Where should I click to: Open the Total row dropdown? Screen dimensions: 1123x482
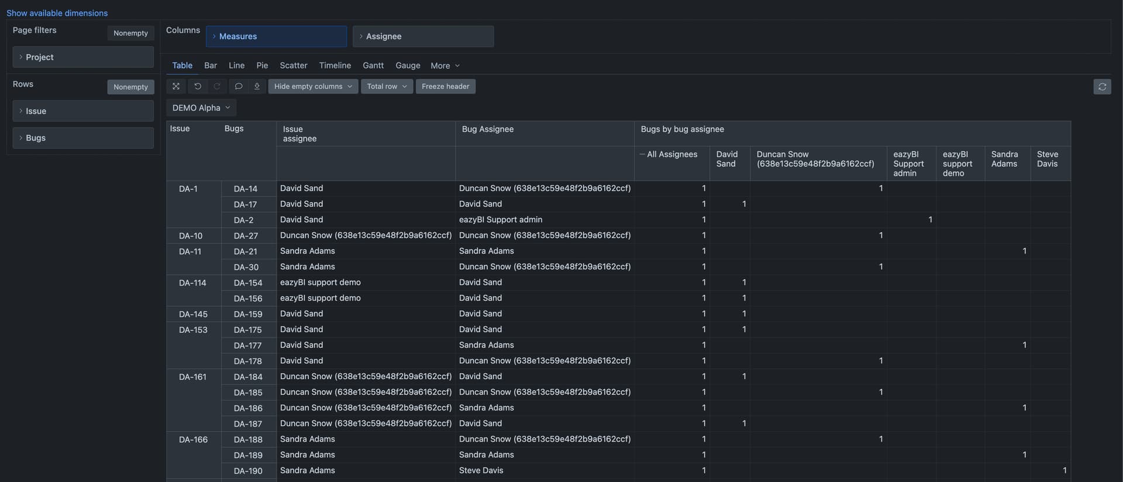click(x=387, y=87)
